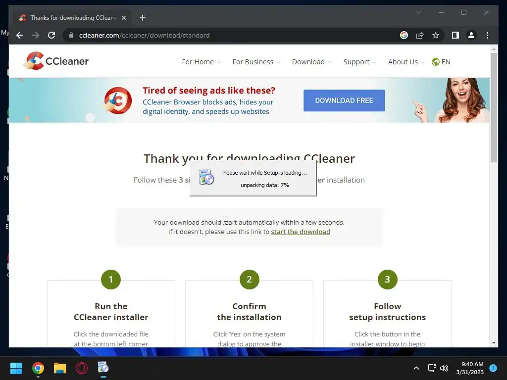This screenshot has width=507, height=380.
Task: Click the volume tray icon
Action: 444,368
